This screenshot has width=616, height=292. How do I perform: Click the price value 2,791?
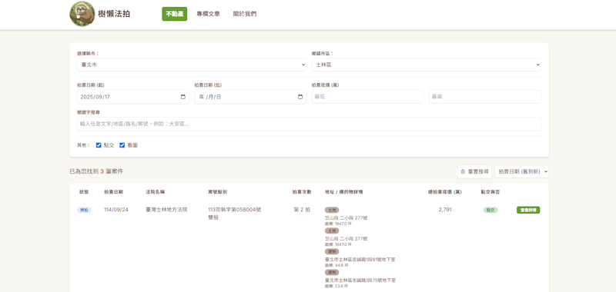click(445, 210)
